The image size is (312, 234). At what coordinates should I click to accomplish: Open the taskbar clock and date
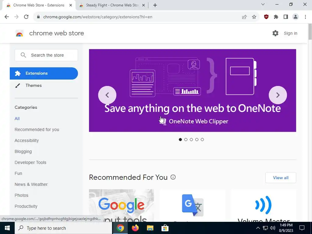click(x=286, y=228)
